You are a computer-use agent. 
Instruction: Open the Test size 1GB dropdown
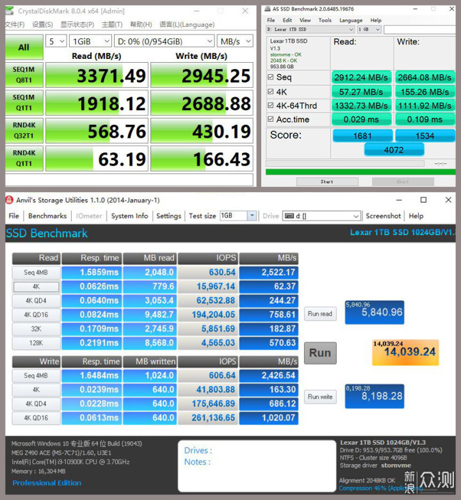click(x=238, y=216)
